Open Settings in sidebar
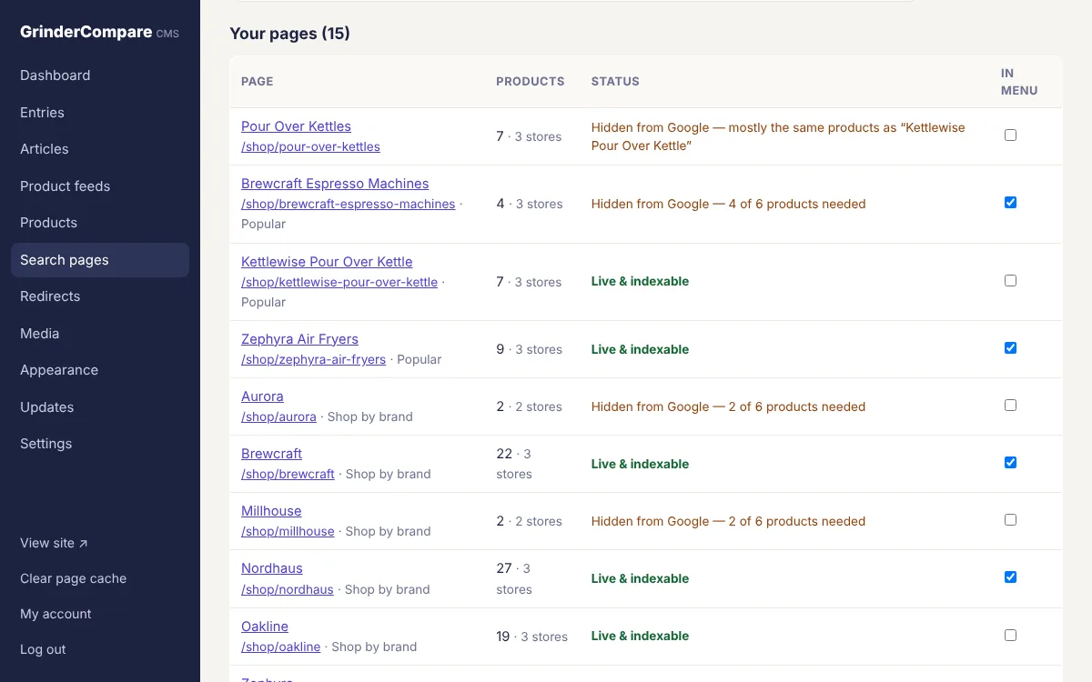The image size is (1092, 682). pos(100,444)
